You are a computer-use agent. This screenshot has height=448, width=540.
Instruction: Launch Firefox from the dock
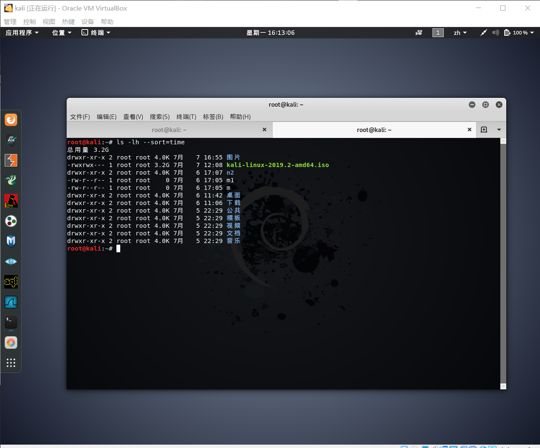(11, 119)
